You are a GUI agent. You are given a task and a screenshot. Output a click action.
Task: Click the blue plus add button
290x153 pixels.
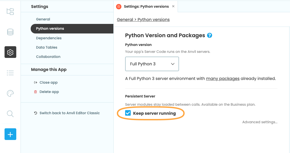point(10,134)
